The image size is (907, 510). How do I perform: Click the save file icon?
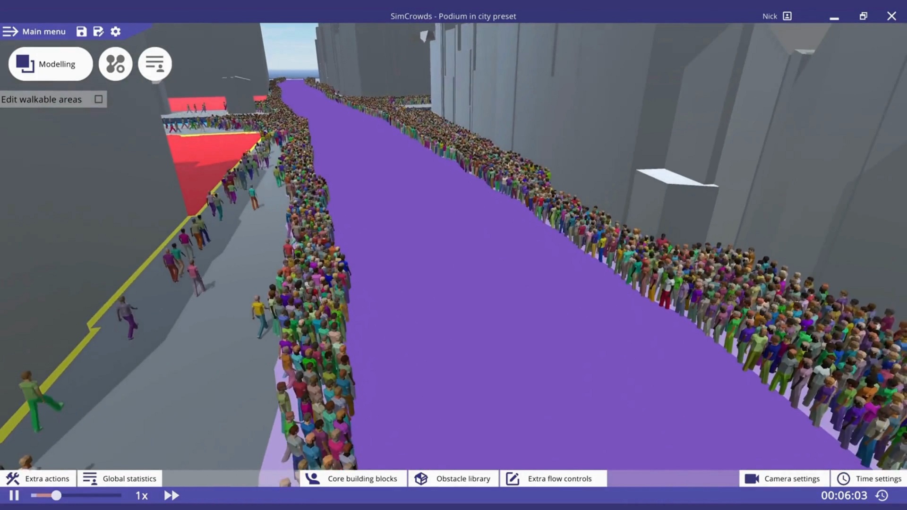click(x=81, y=31)
